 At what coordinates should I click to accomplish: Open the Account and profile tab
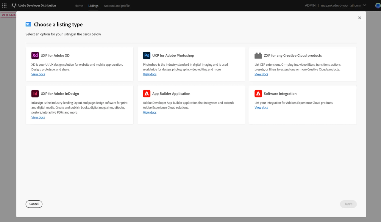[x=117, y=6]
